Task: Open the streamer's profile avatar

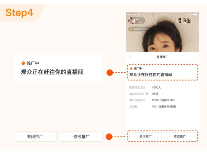Action: point(131,21)
